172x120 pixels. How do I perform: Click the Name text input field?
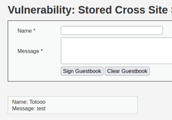tap(112, 31)
